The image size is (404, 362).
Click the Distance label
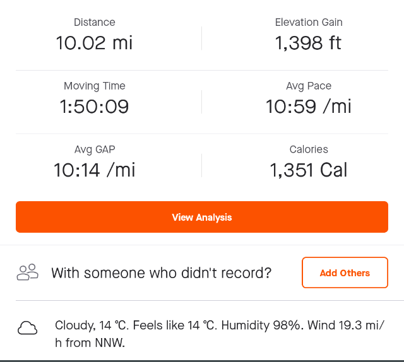pos(94,22)
